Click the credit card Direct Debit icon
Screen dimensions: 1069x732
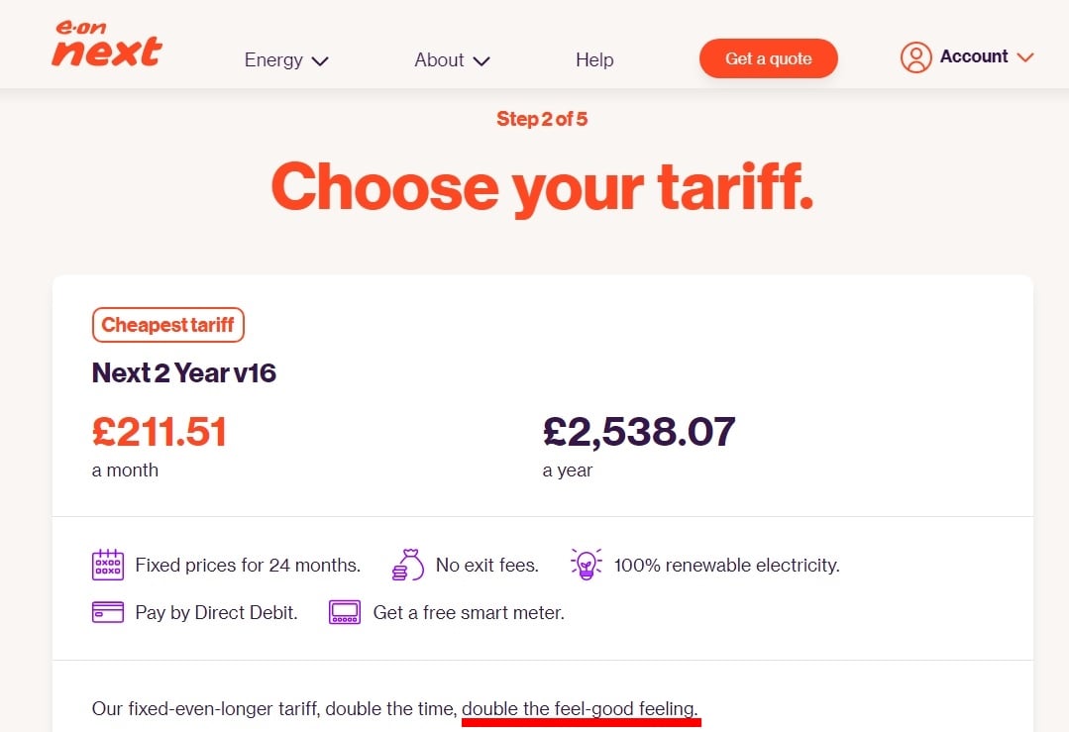click(x=107, y=612)
